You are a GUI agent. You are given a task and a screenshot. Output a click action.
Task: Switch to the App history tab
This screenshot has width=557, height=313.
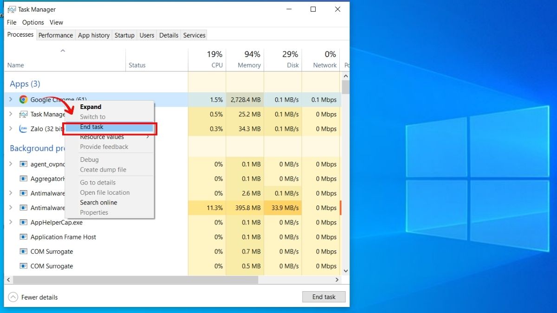(x=94, y=35)
